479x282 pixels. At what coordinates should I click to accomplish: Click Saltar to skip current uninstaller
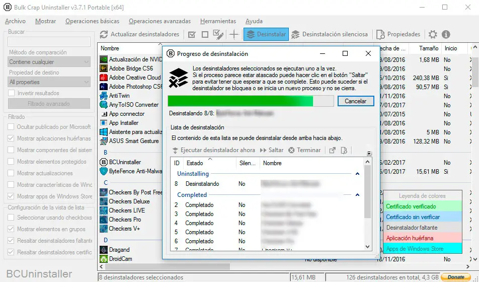tap(272, 150)
